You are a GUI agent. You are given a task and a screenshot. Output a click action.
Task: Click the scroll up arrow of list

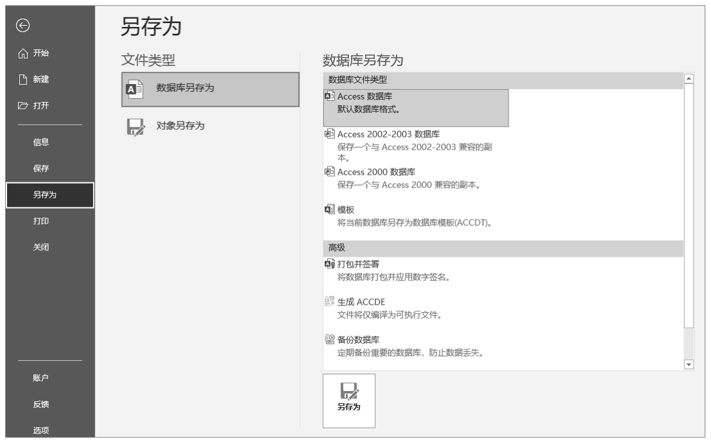(x=688, y=79)
